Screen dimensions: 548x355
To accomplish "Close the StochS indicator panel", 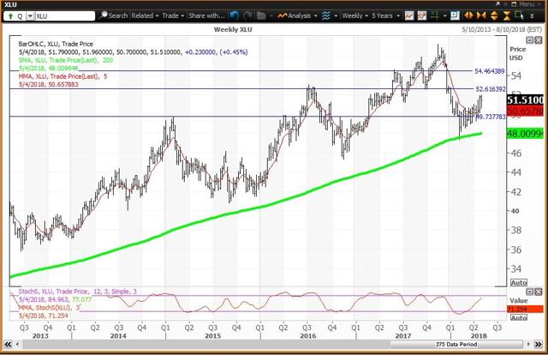I will point(539,292).
